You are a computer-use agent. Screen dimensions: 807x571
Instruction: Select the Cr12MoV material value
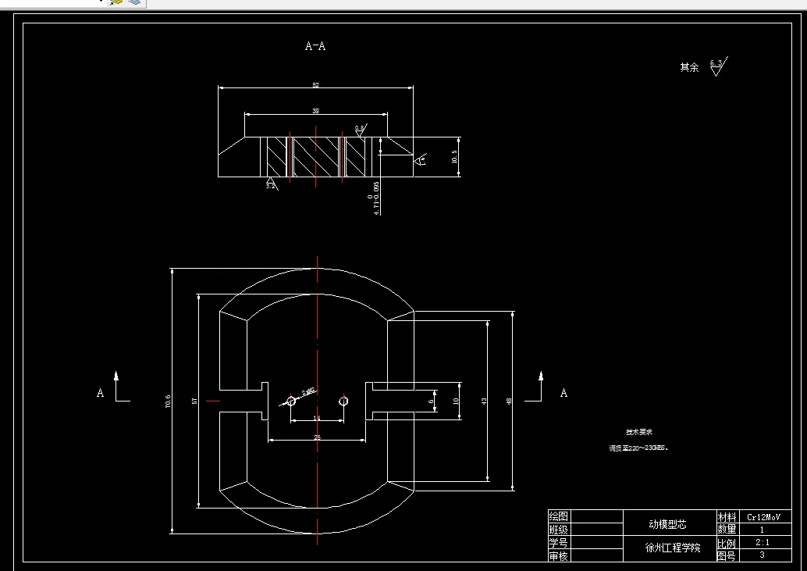[x=764, y=517]
